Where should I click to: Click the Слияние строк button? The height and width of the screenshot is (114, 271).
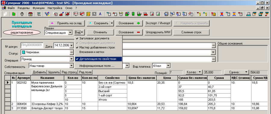pos(191,32)
